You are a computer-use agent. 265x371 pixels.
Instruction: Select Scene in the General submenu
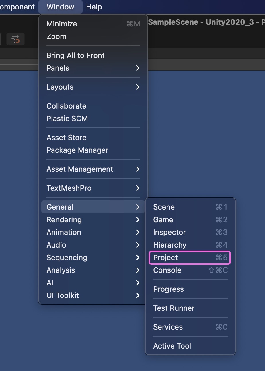click(190, 207)
